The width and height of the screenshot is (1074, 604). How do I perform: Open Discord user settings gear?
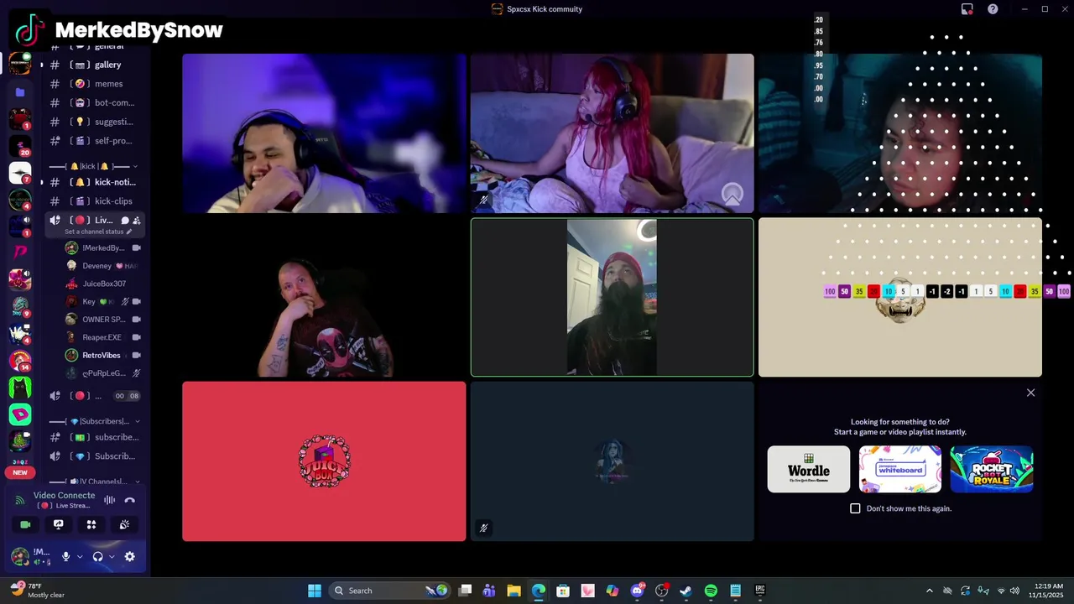129,556
